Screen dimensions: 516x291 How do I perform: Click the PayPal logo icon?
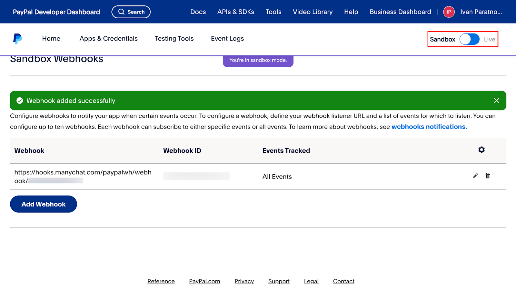pos(17,39)
